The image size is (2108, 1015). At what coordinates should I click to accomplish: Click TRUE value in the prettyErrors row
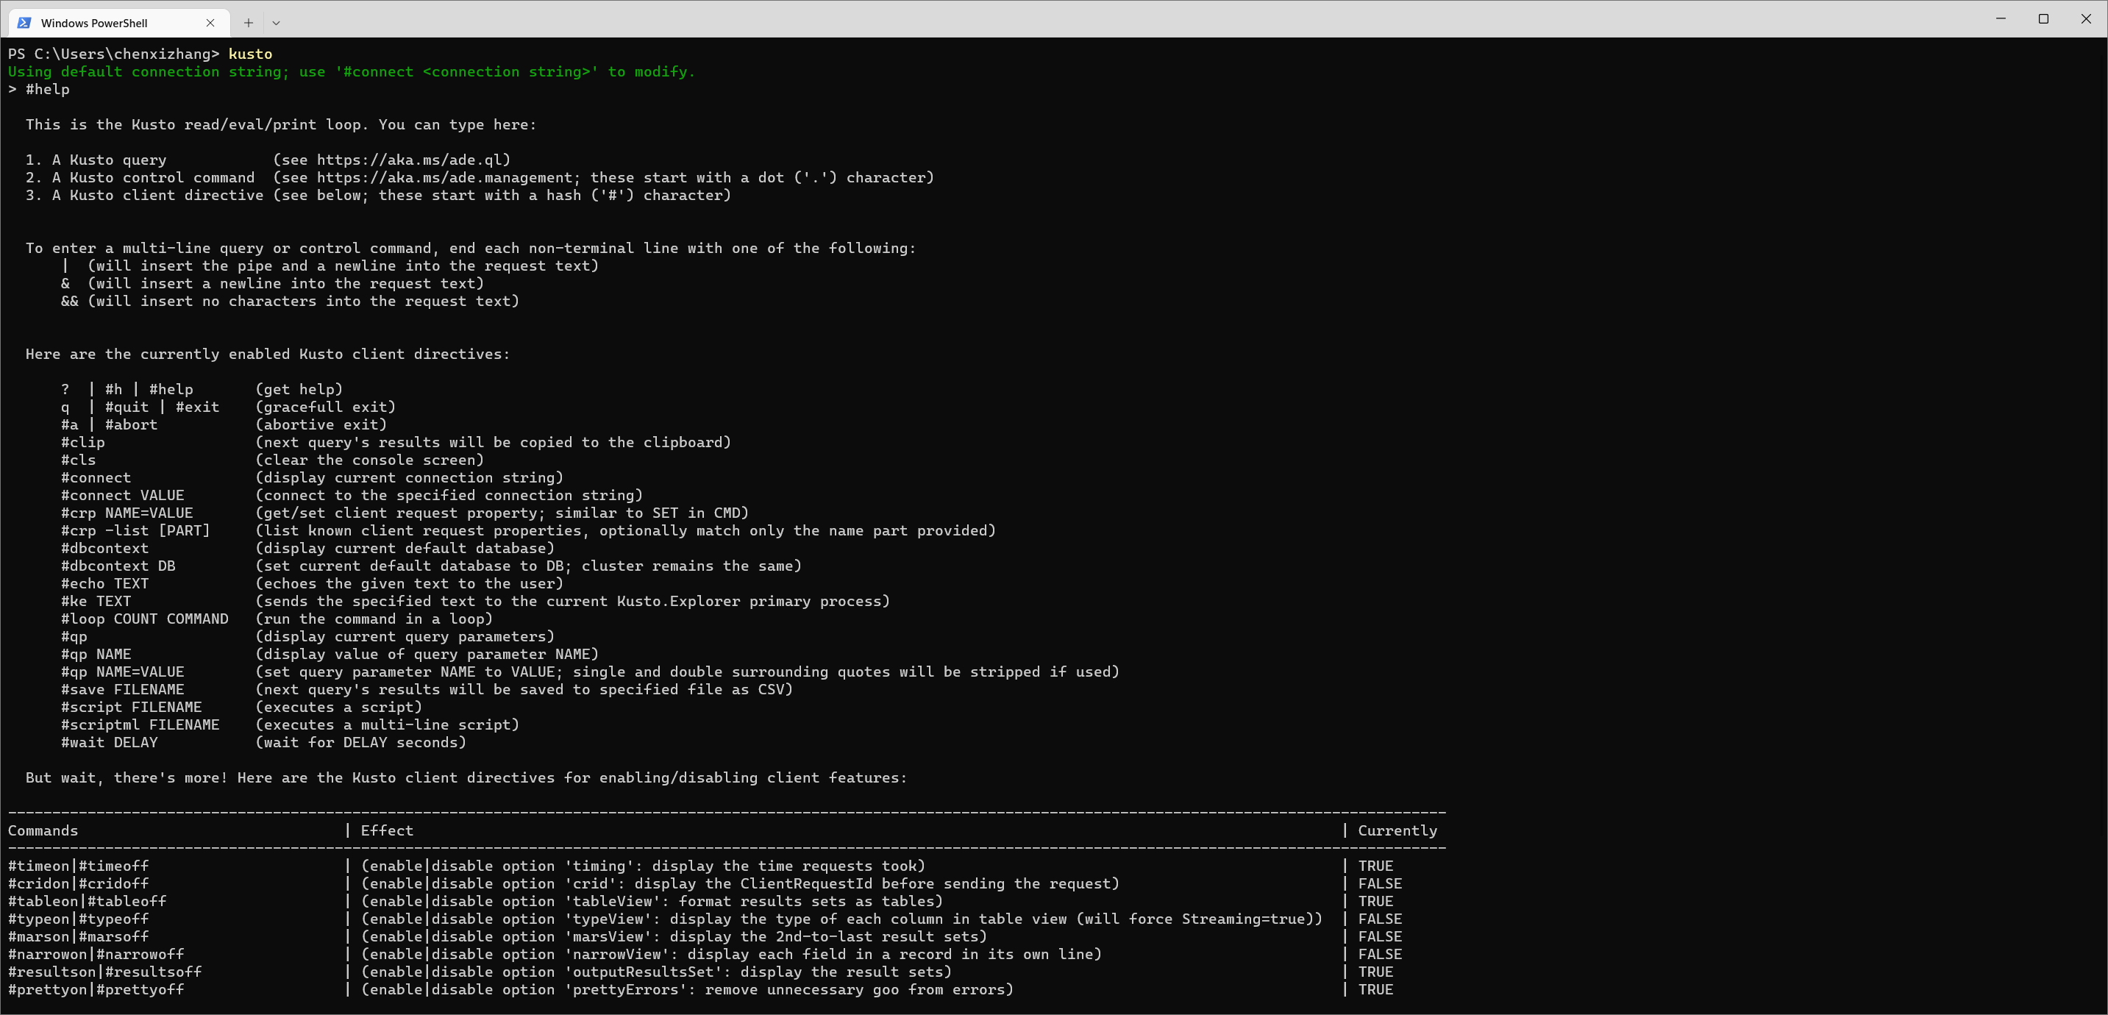tap(1375, 990)
